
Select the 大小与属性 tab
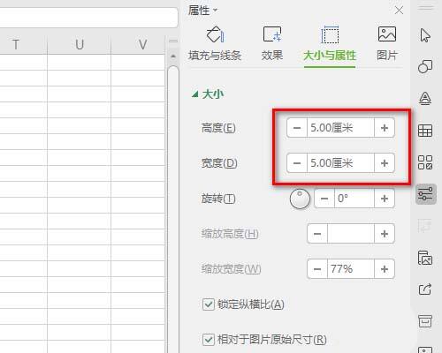pos(330,55)
